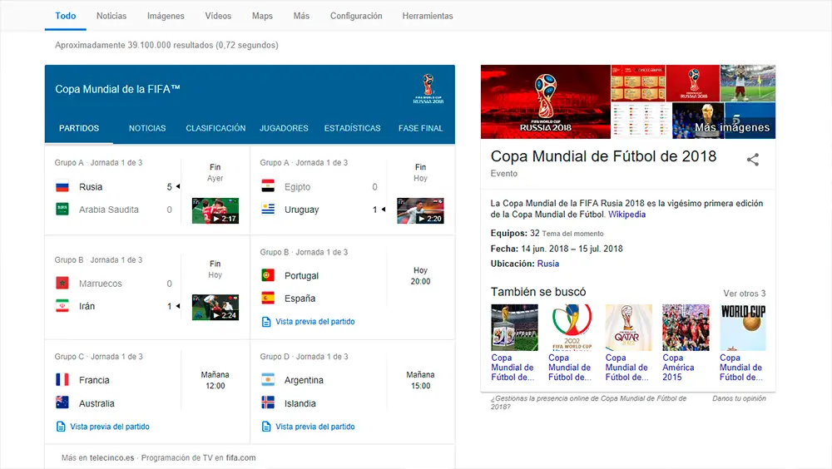832x469 pixels.
Task: Open the WORLD CUP poster related search
Action: pyautogui.click(x=743, y=328)
